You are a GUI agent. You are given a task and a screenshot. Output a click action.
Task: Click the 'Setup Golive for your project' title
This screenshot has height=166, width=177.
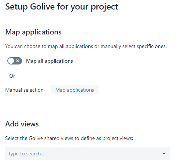click(x=62, y=7)
